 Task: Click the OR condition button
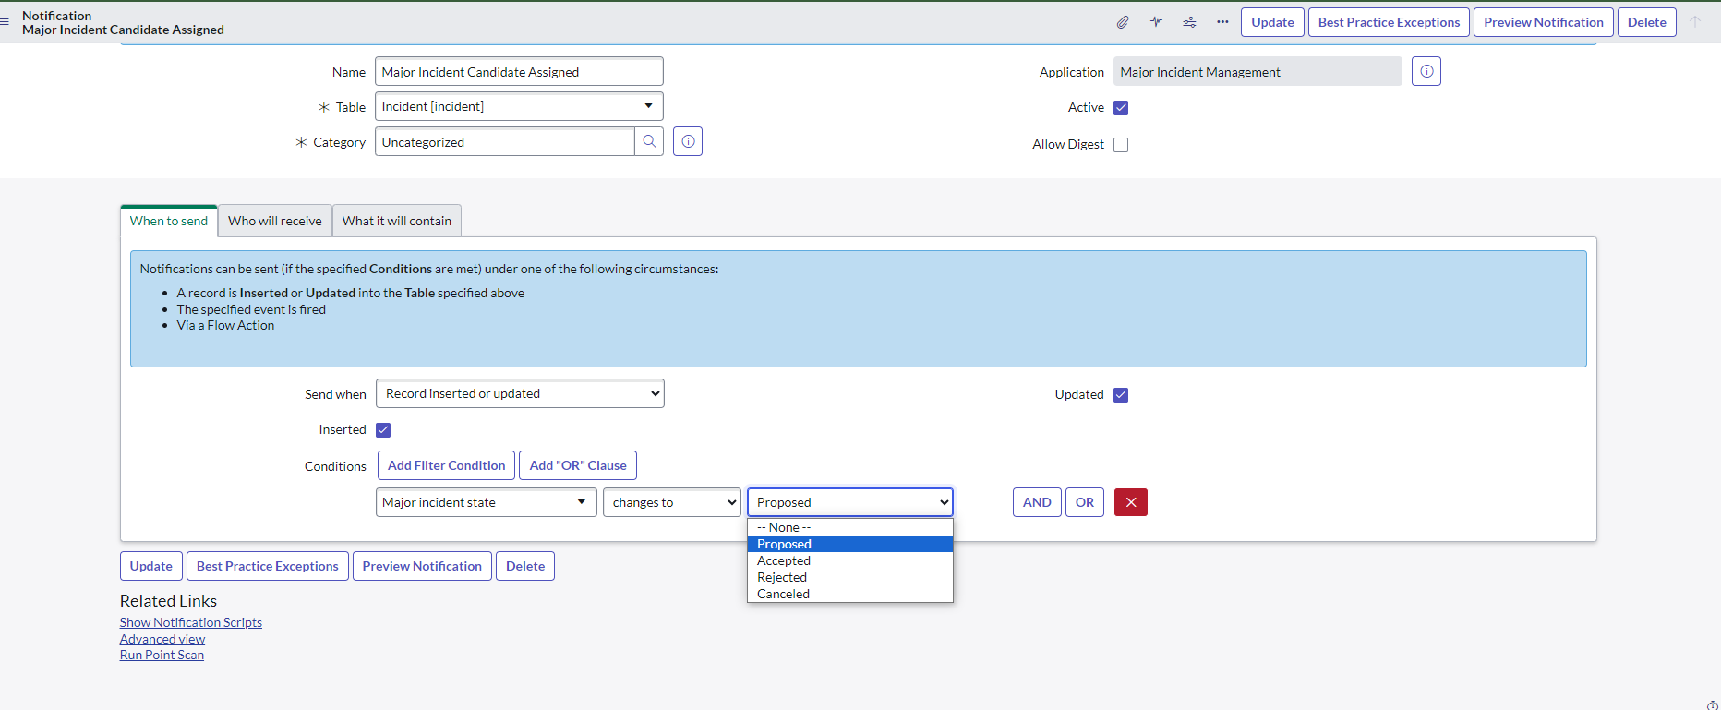(x=1085, y=502)
